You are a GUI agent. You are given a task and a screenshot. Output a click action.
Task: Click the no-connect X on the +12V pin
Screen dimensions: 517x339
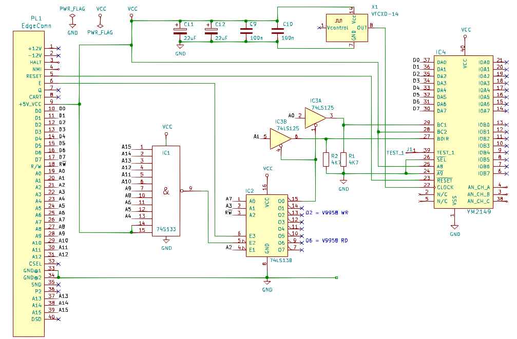click(59, 48)
